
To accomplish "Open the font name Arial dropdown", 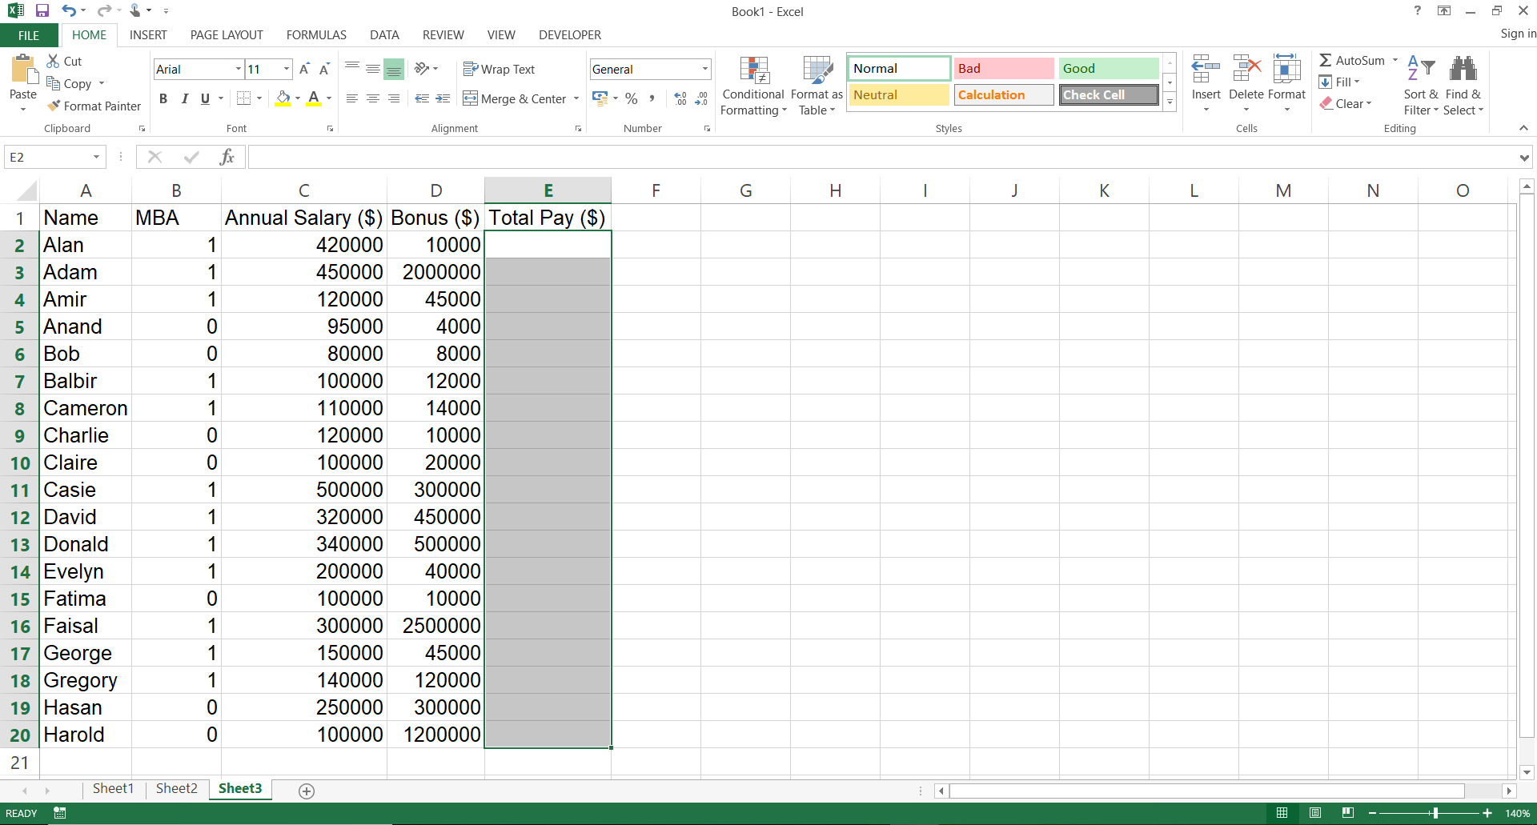I will coord(238,69).
